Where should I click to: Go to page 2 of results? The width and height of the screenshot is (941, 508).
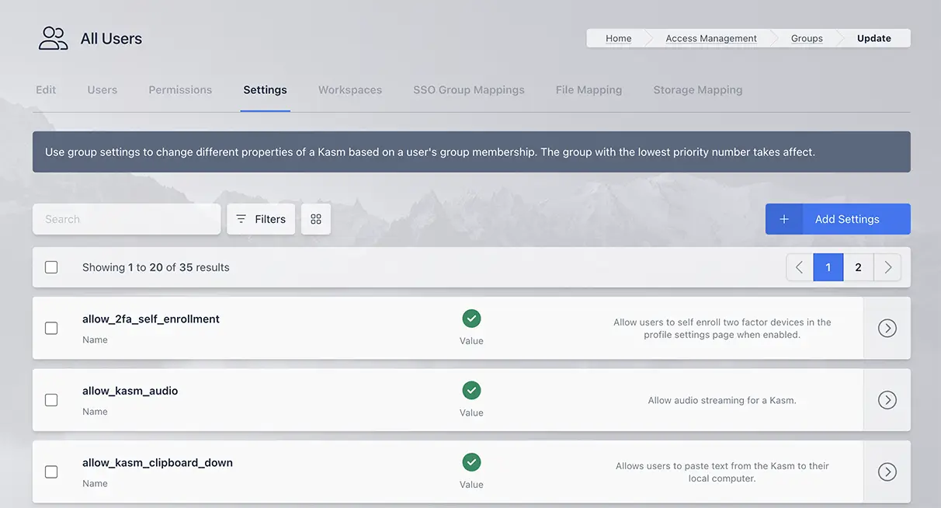(x=858, y=266)
